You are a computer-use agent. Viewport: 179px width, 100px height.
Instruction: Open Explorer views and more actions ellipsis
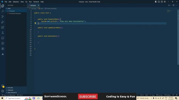24,5
